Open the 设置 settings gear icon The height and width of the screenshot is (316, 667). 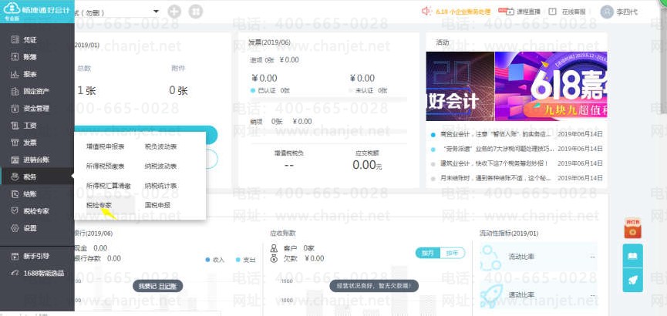(15, 228)
